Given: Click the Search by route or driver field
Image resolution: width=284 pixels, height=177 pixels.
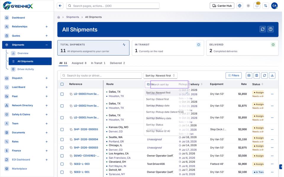Looking at the screenshot, I should [x=101, y=76].
